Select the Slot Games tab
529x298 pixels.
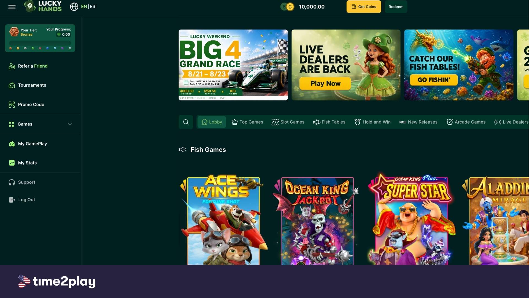pos(288,122)
